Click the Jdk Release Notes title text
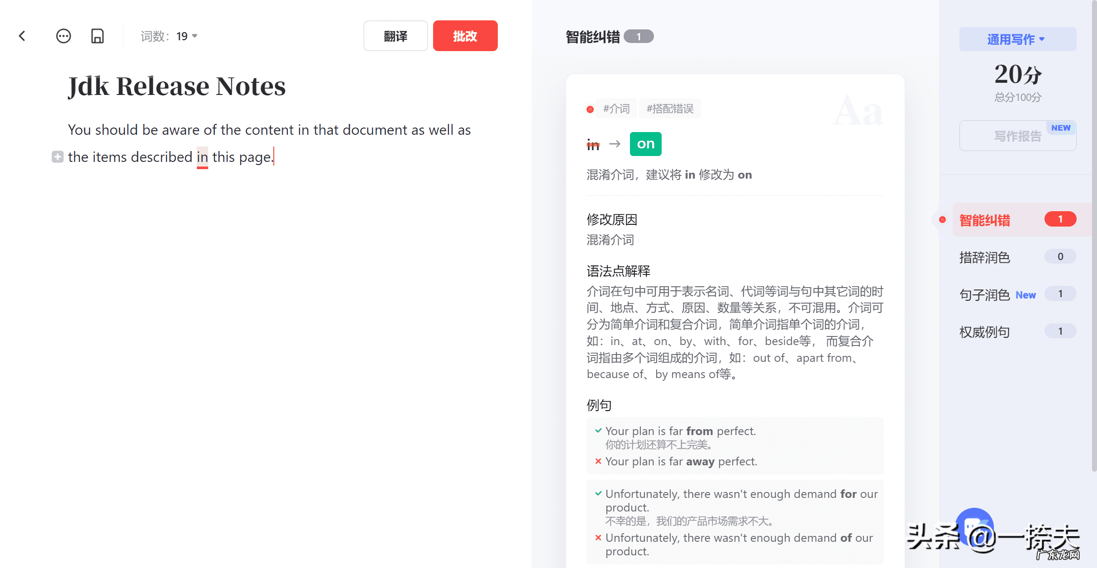 176,85
